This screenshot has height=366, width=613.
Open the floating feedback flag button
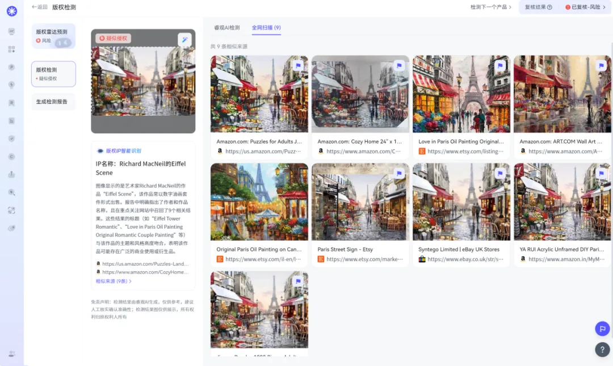pyautogui.click(x=602, y=329)
